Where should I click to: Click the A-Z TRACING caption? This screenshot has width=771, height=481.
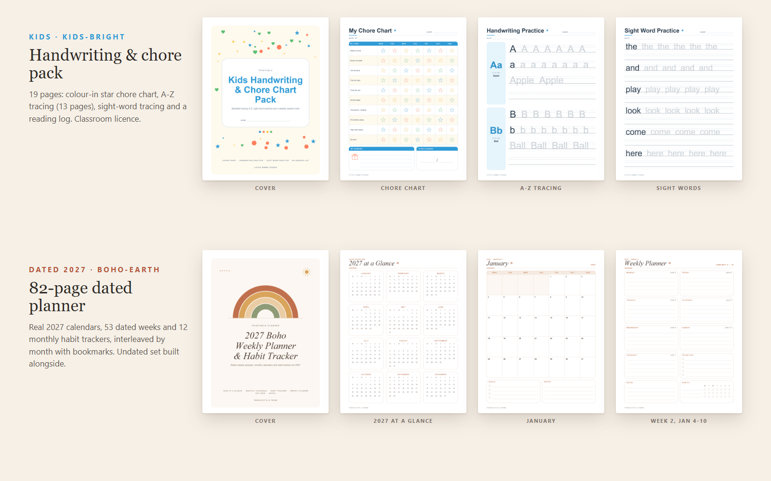[541, 188]
